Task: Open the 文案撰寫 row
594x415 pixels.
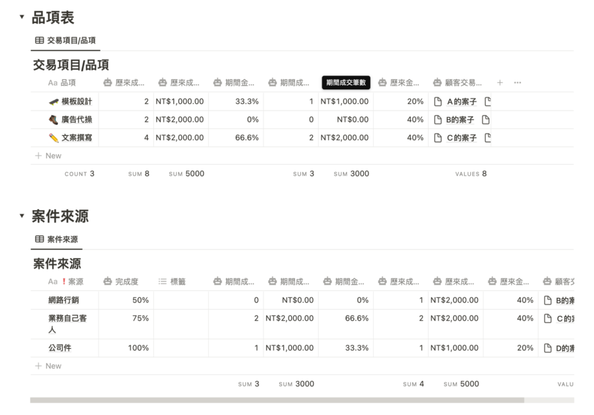Action: [77, 138]
